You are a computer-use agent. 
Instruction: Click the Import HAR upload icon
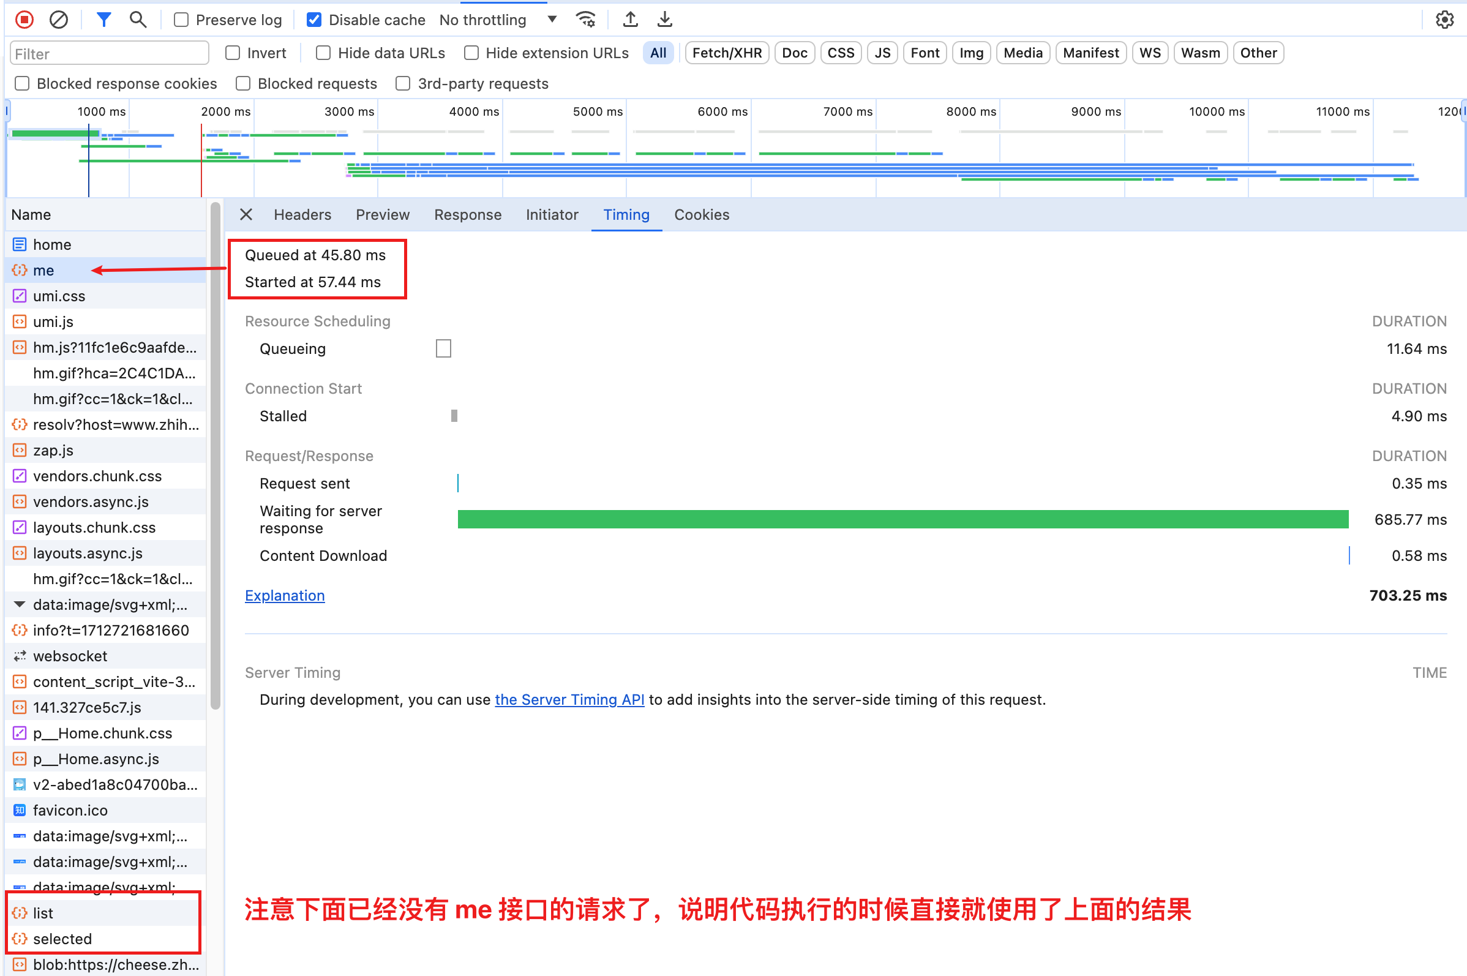coord(630,20)
